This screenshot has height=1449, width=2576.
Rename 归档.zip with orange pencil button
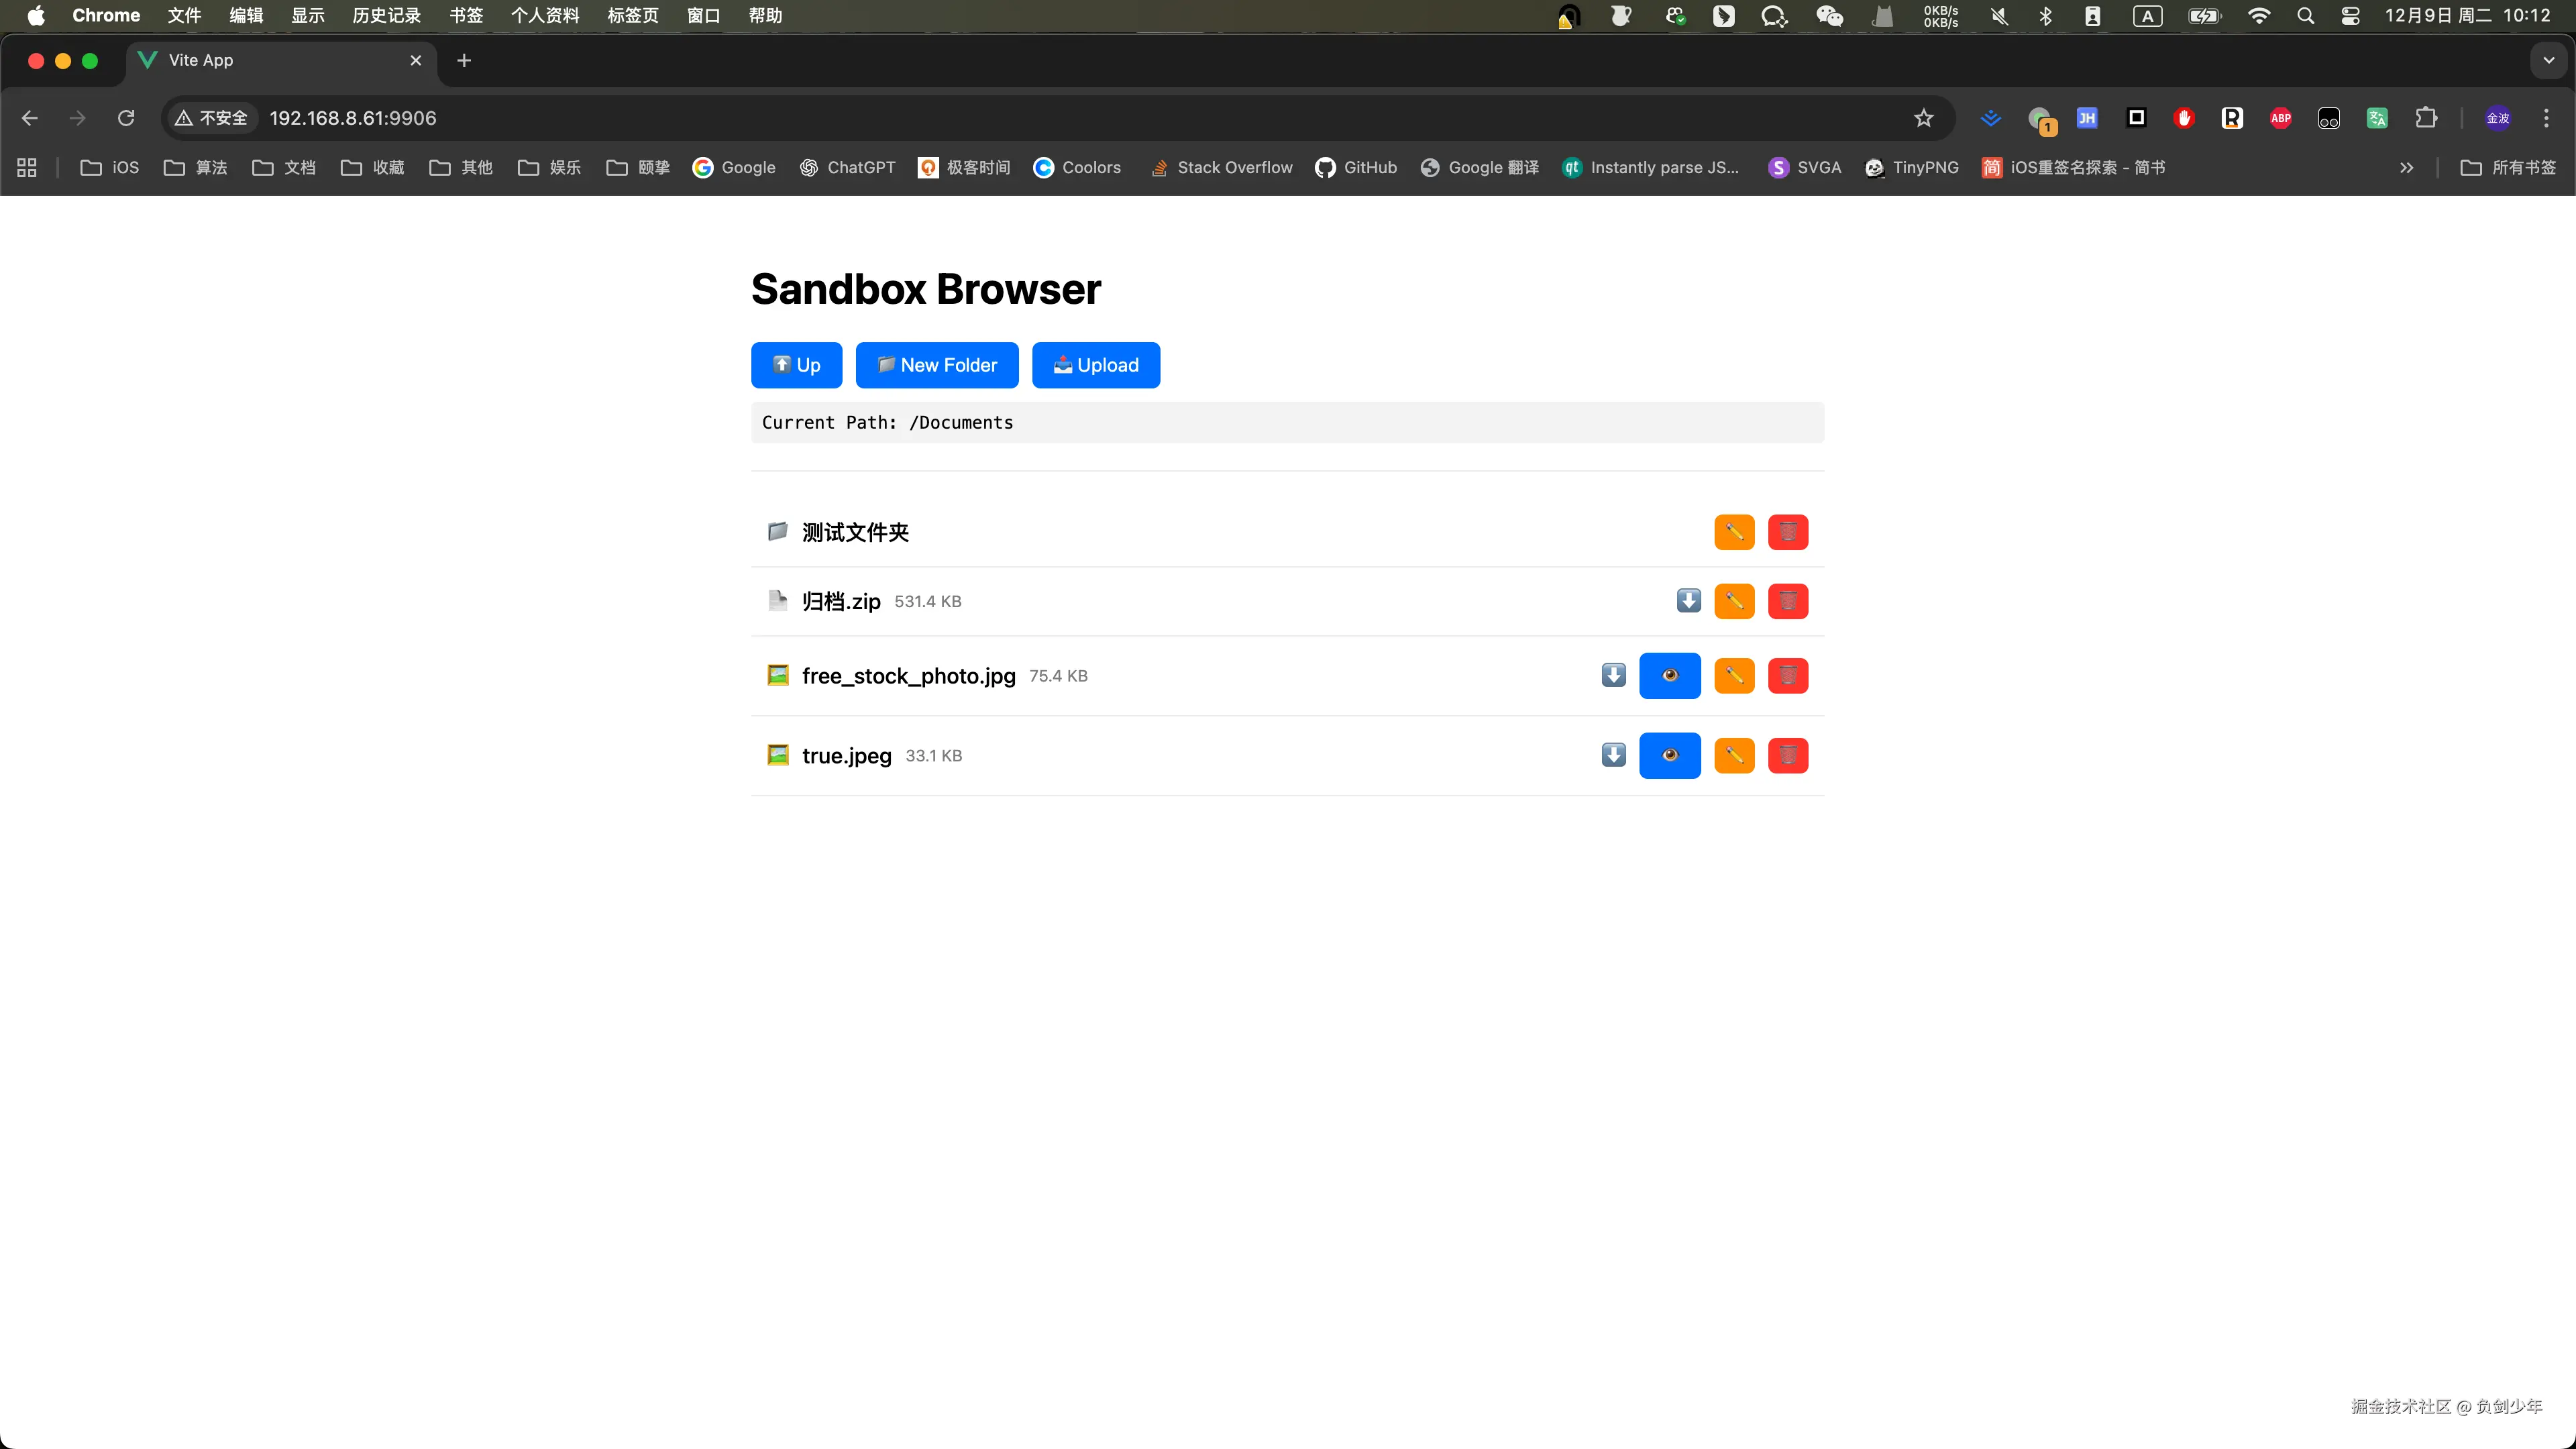coord(1734,601)
